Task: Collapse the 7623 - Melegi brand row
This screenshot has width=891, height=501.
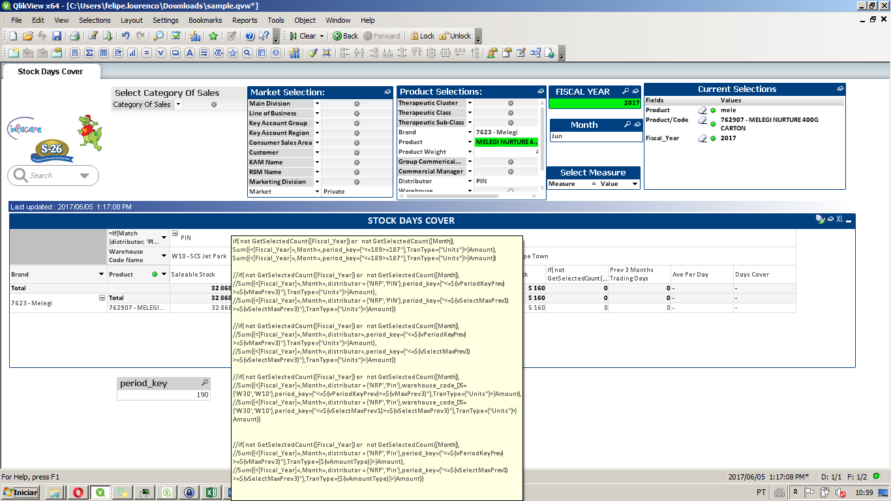Action: coord(102,297)
